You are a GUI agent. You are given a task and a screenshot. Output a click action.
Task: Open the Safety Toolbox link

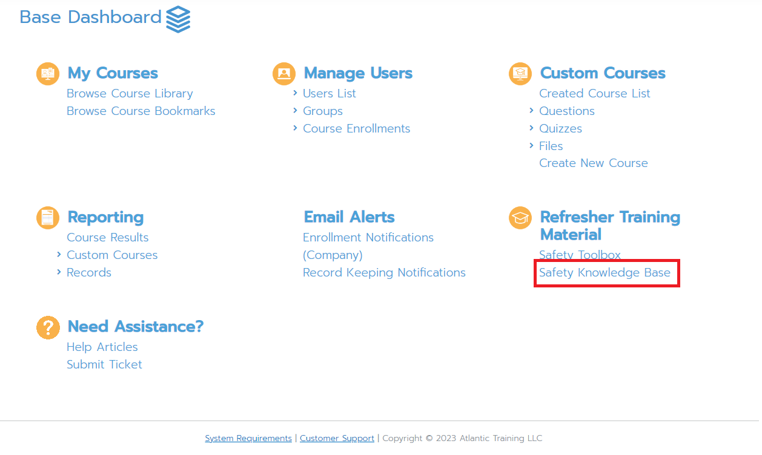tap(580, 255)
